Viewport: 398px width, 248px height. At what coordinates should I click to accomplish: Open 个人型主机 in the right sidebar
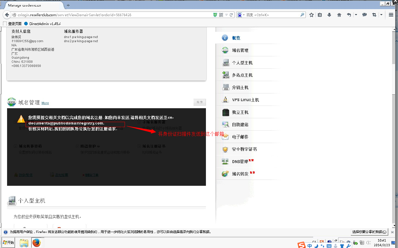[247, 63]
